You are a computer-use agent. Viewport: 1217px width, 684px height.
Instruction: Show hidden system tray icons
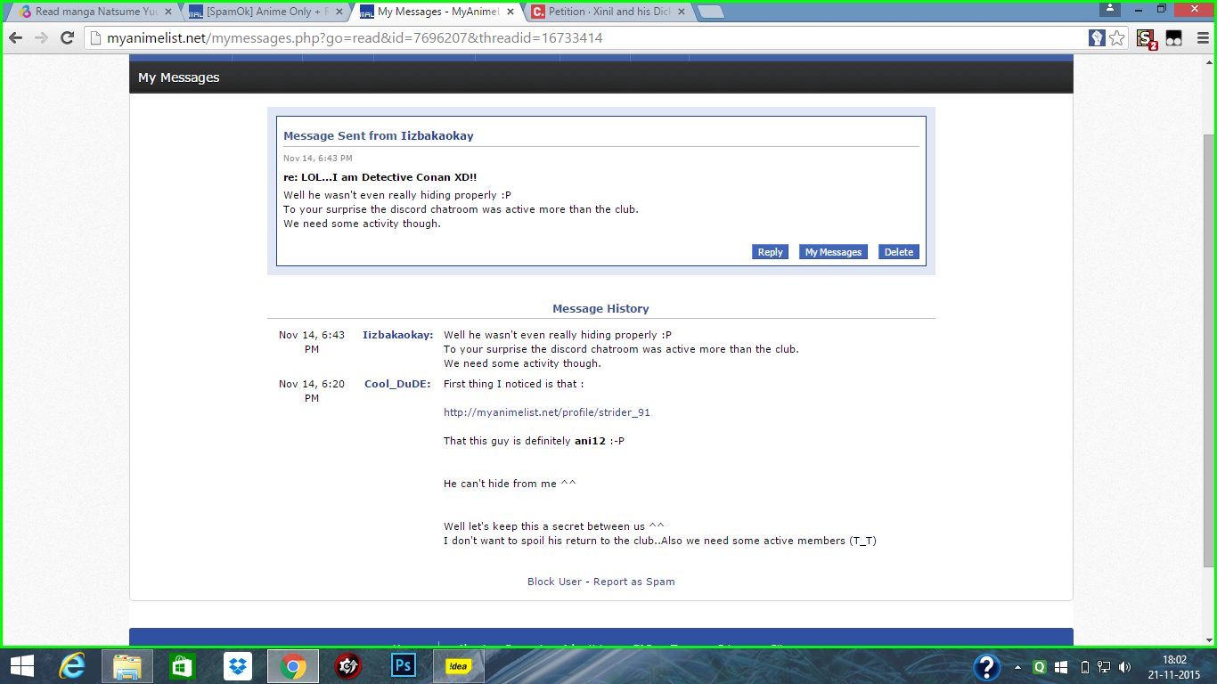point(1017,666)
